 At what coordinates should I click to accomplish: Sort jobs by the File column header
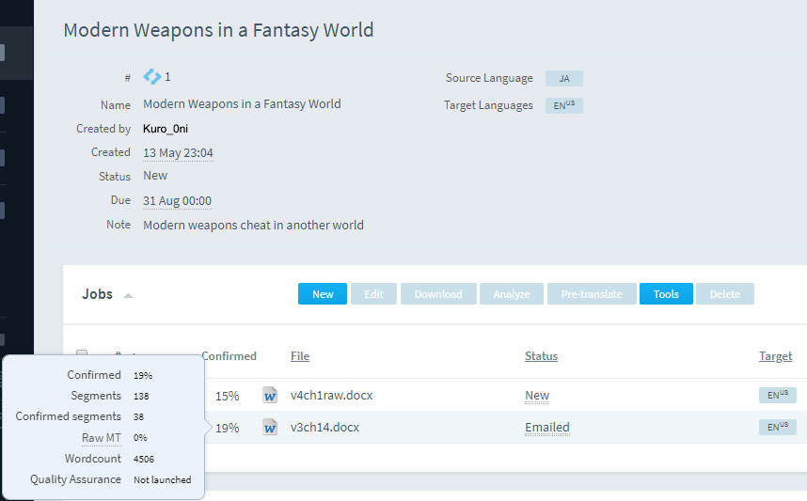(300, 356)
